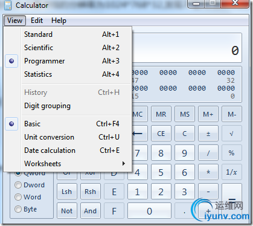Close the Calculator window
253x226 pixels.
pos(235,4)
